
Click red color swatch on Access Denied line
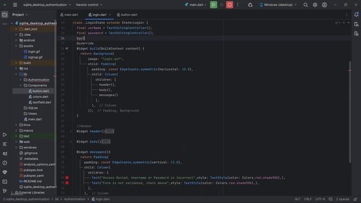[x=67, y=178]
